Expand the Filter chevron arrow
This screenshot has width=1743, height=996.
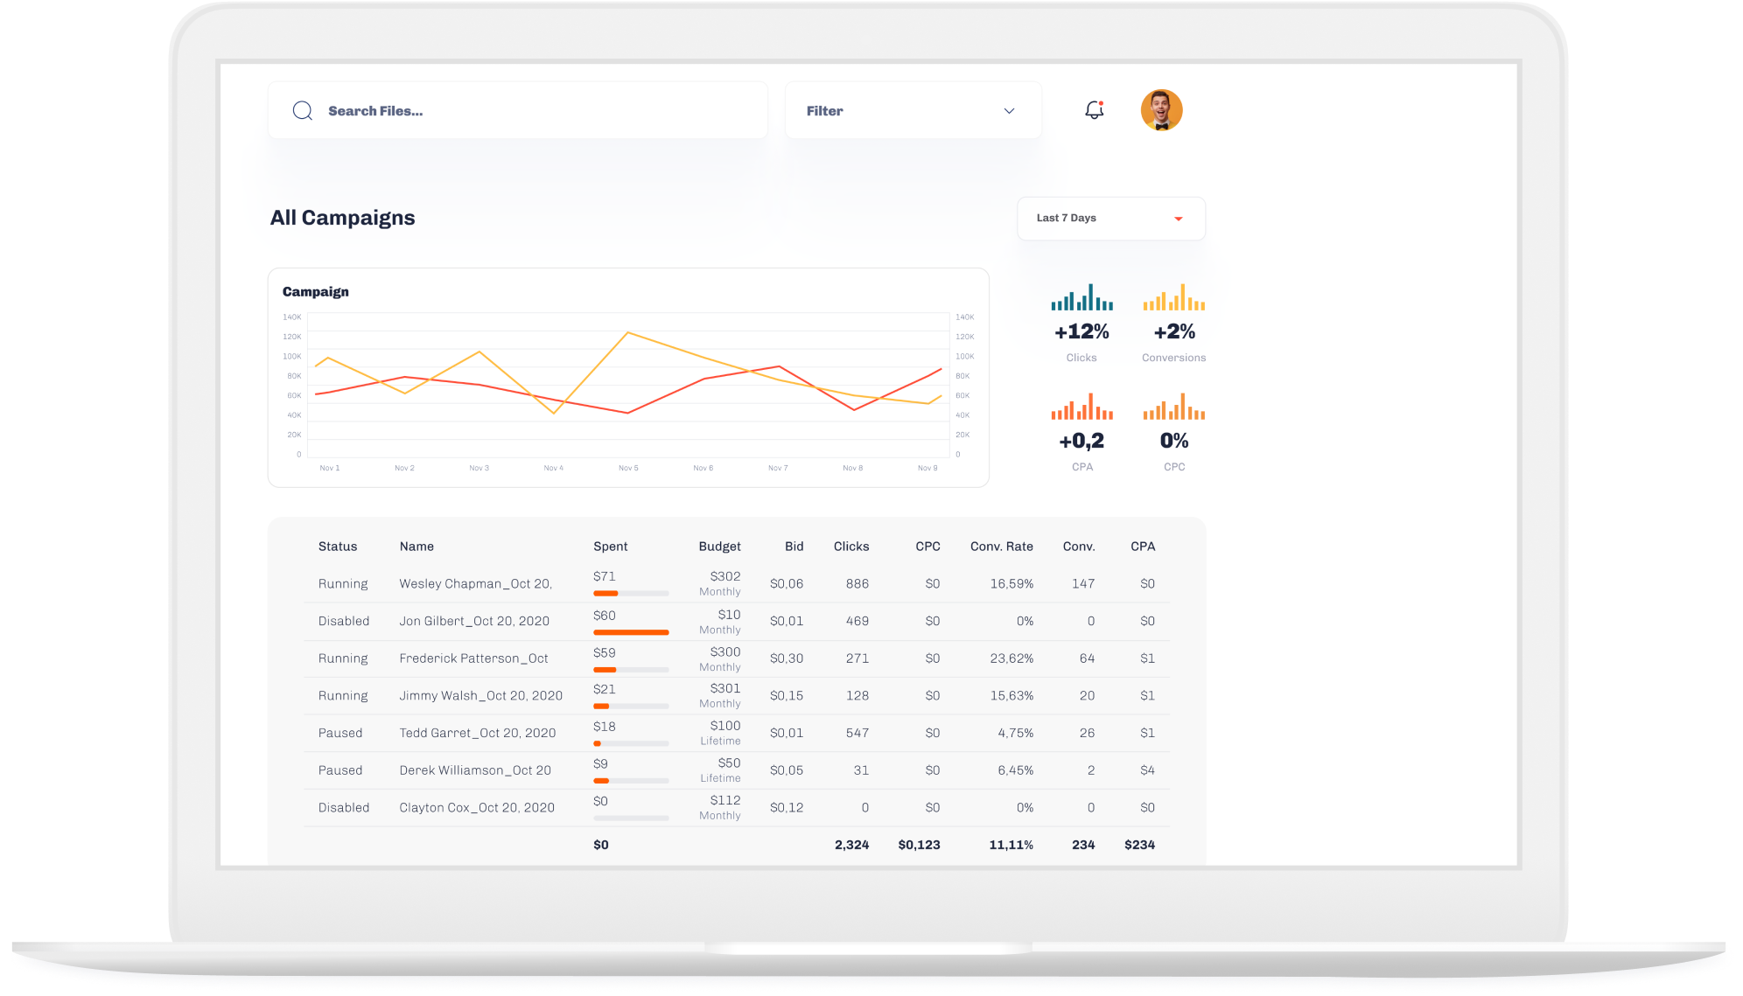(x=1009, y=111)
